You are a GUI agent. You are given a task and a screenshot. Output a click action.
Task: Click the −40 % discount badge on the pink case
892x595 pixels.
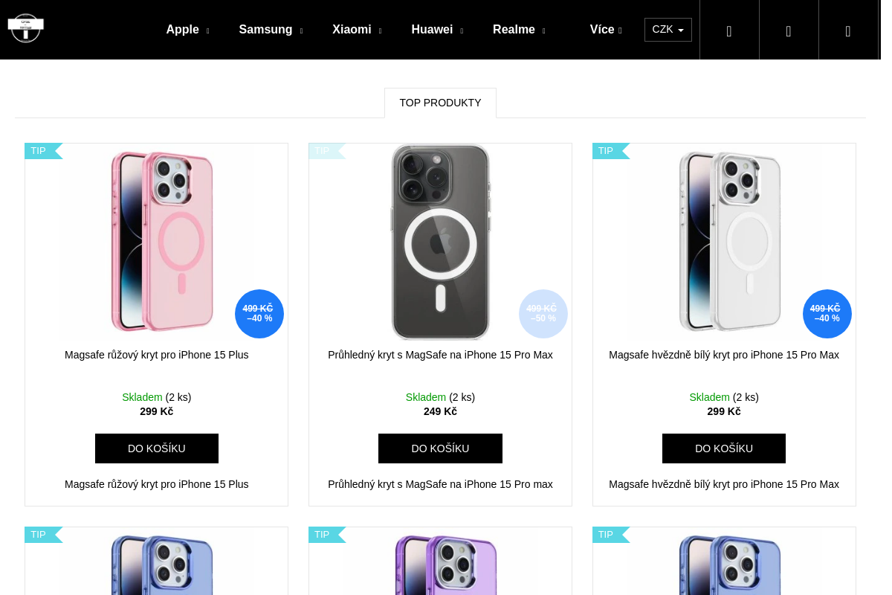click(x=259, y=314)
